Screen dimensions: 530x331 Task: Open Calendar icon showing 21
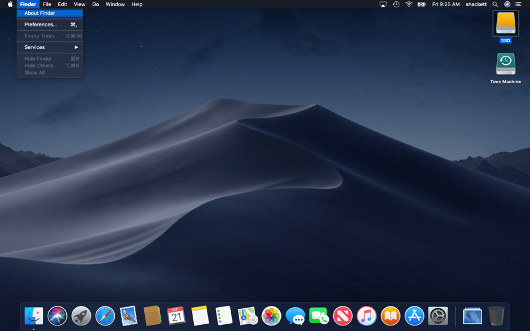(x=176, y=316)
